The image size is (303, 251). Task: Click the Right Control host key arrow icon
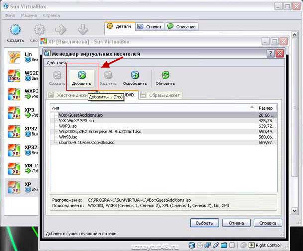pyautogui.click(x=252, y=245)
